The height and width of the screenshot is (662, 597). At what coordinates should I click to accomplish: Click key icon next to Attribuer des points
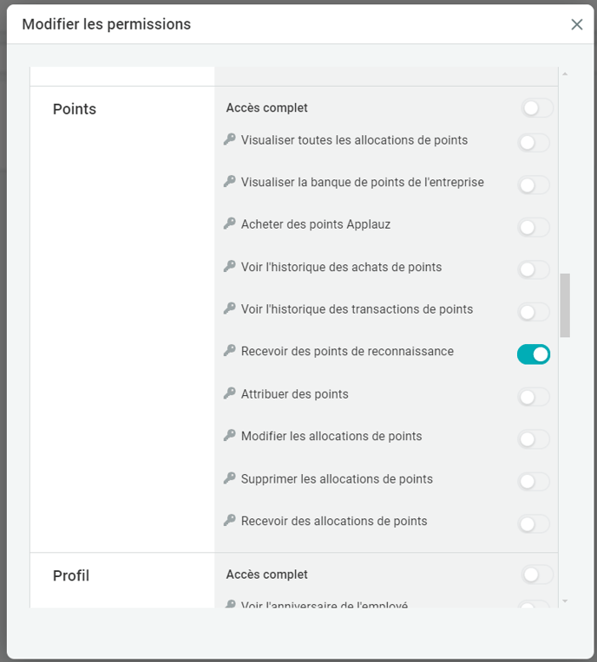click(x=230, y=393)
